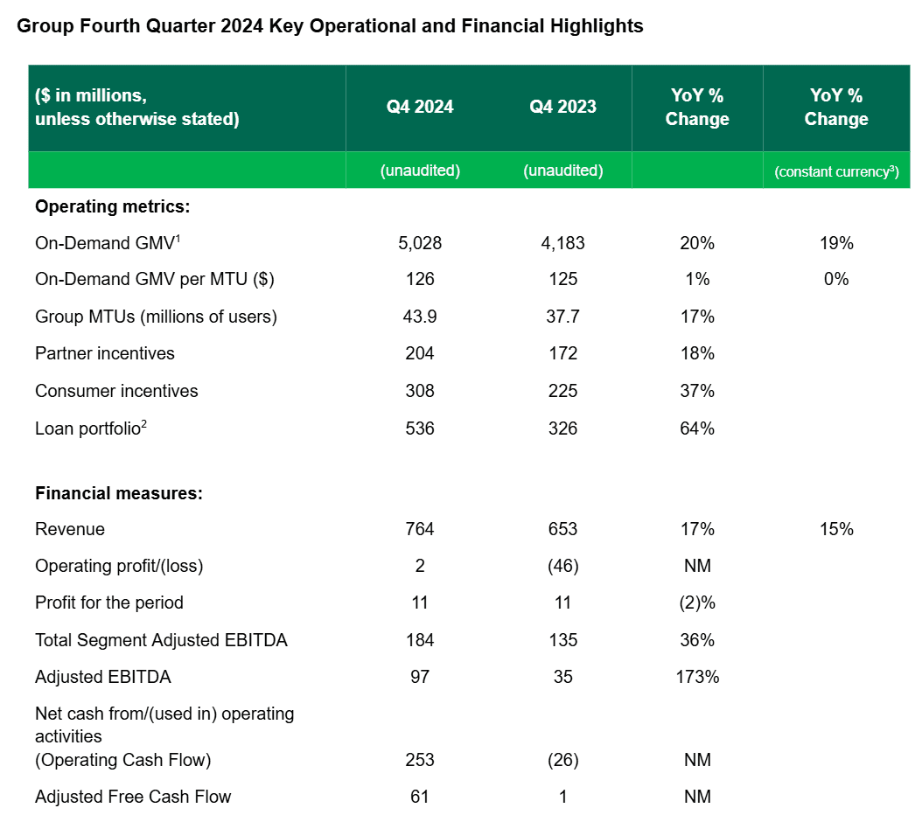Image resolution: width=922 pixels, height=822 pixels.
Task: Click the value '126' for GMV per MTU
Action: coord(420,279)
